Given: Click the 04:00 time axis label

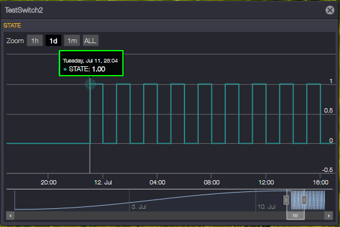Looking at the screenshot, I should click(x=157, y=183).
